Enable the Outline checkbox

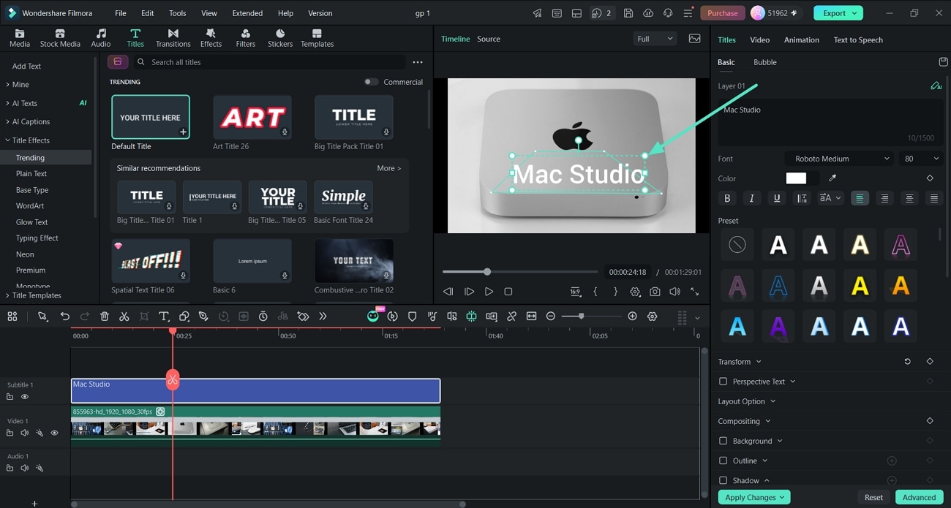coord(723,460)
